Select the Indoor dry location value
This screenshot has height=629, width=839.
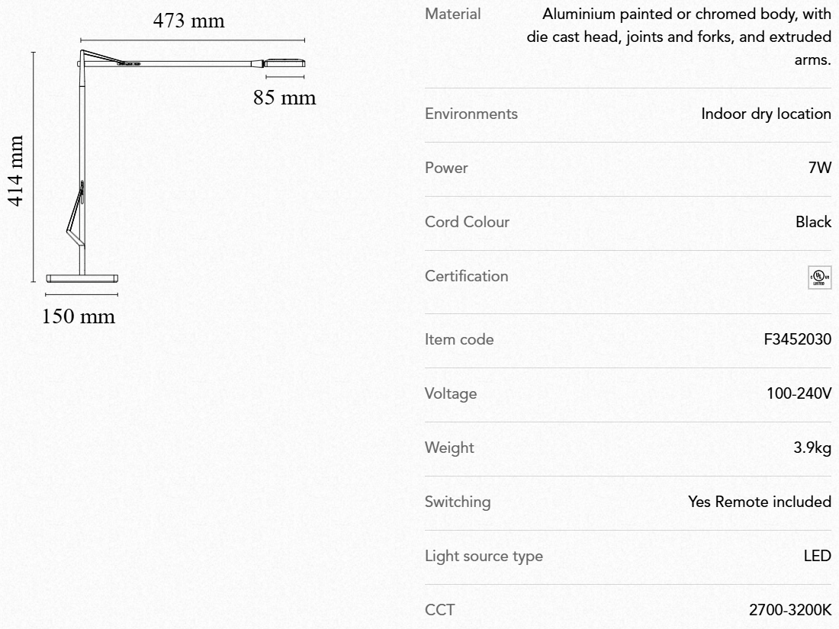pos(766,114)
